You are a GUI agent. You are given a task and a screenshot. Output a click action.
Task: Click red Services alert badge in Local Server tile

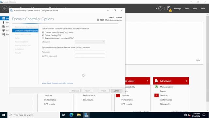coord(118,95)
